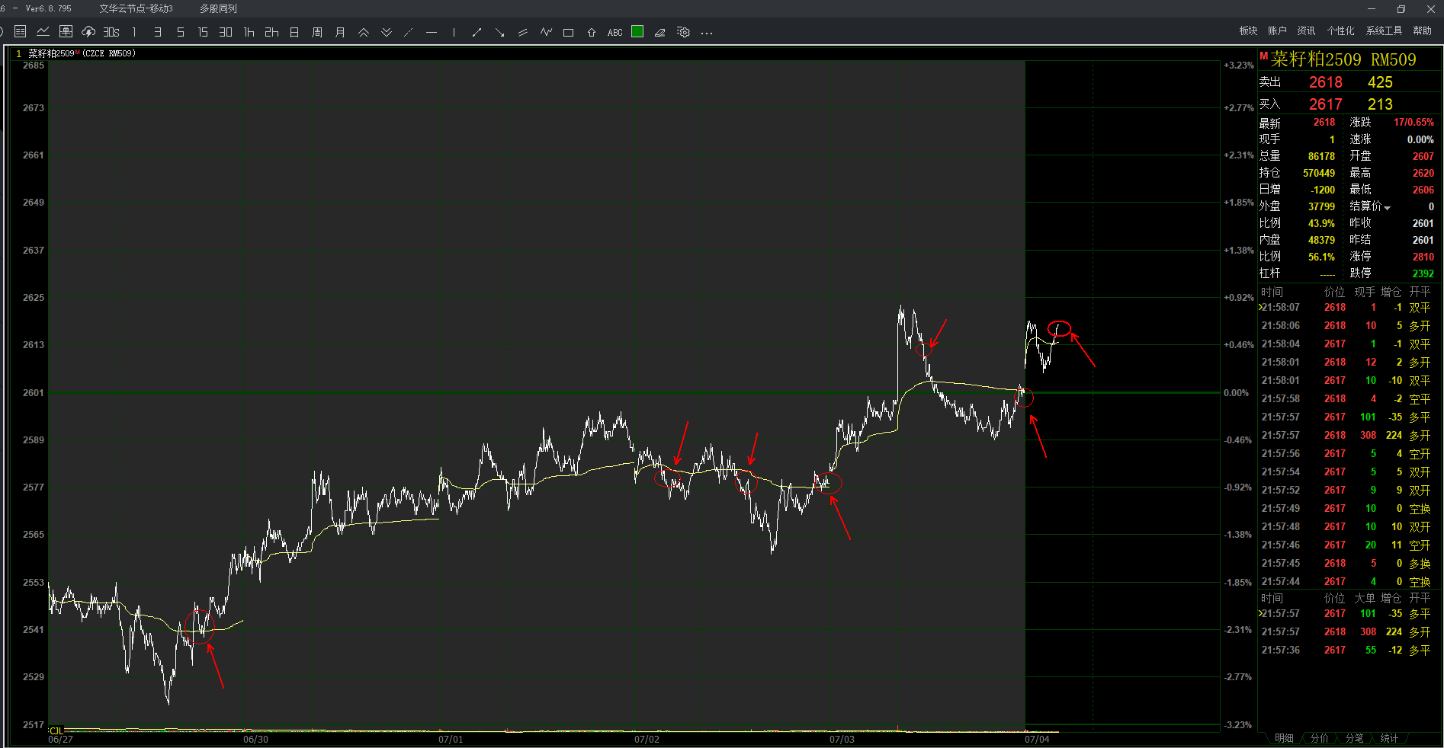Screen dimensions: 1444x748
Task: Click the double up-chevron icon
Action: (364, 32)
